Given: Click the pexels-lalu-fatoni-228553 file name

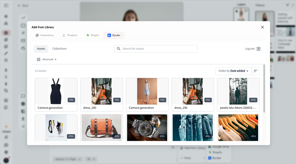Looking at the screenshot, I should coord(238,108).
